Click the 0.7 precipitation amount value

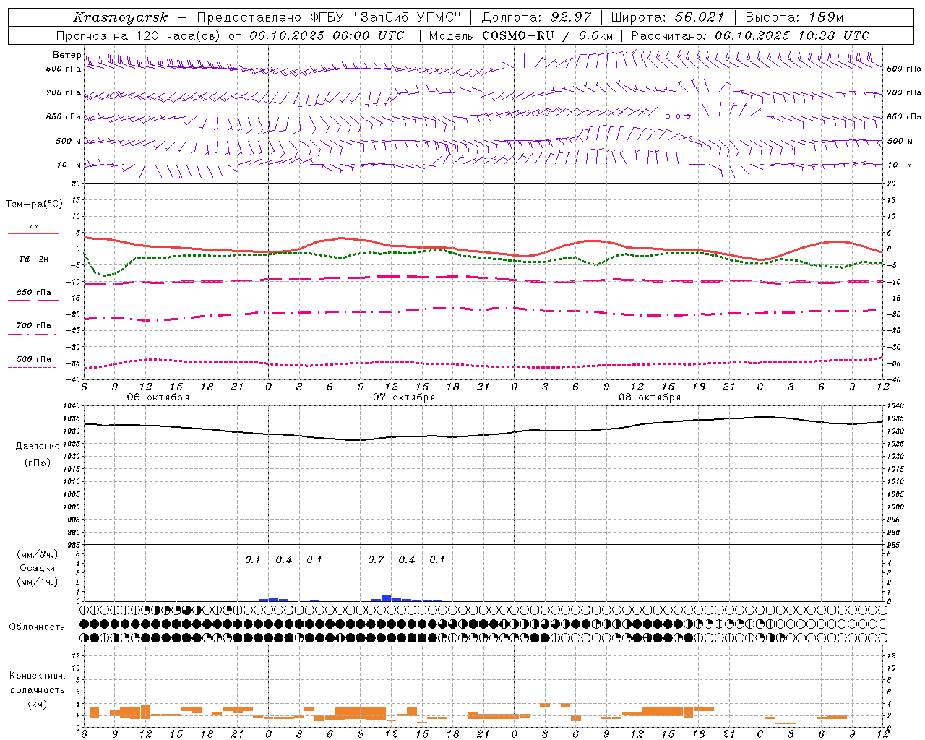point(376,560)
